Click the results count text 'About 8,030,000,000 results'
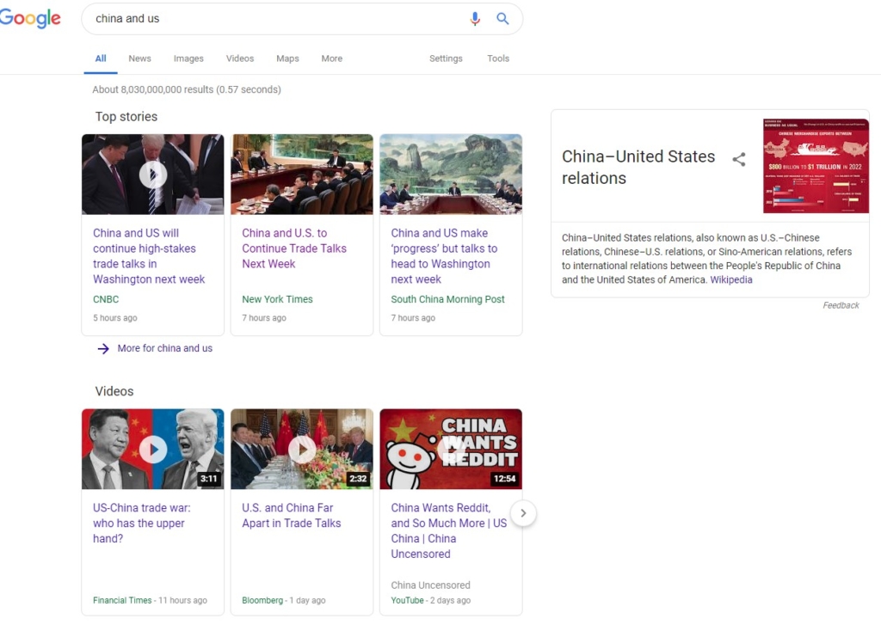The height and width of the screenshot is (625, 881). pyautogui.click(x=153, y=89)
